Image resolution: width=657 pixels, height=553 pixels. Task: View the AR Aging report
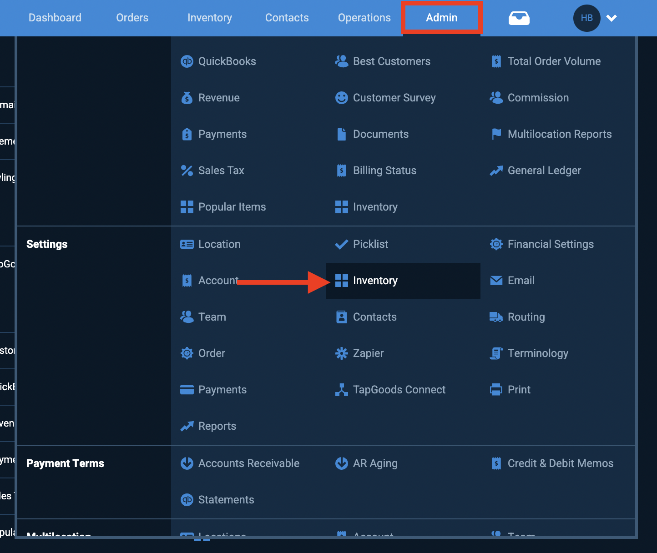coord(375,463)
